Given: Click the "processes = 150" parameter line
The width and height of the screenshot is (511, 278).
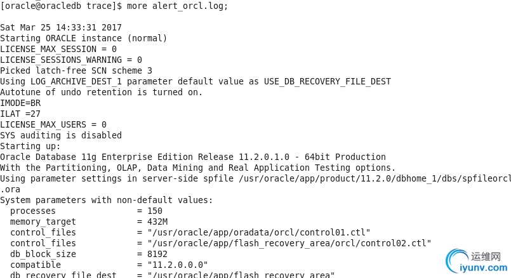Looking at the screenshot, I should point(86,211).
